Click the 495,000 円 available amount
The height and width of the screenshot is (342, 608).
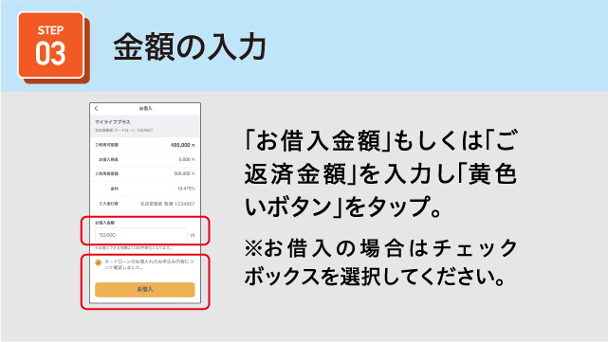[x=183, y=145]
